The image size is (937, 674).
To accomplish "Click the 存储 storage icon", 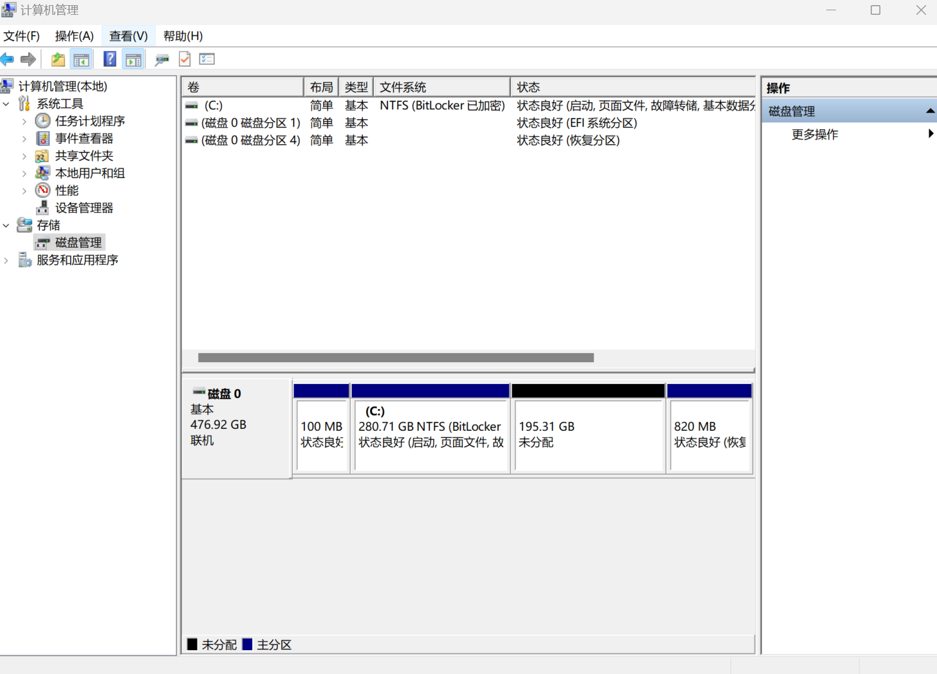I will coord(24,224).
